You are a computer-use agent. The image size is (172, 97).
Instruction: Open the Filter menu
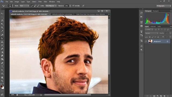point(40,2)
